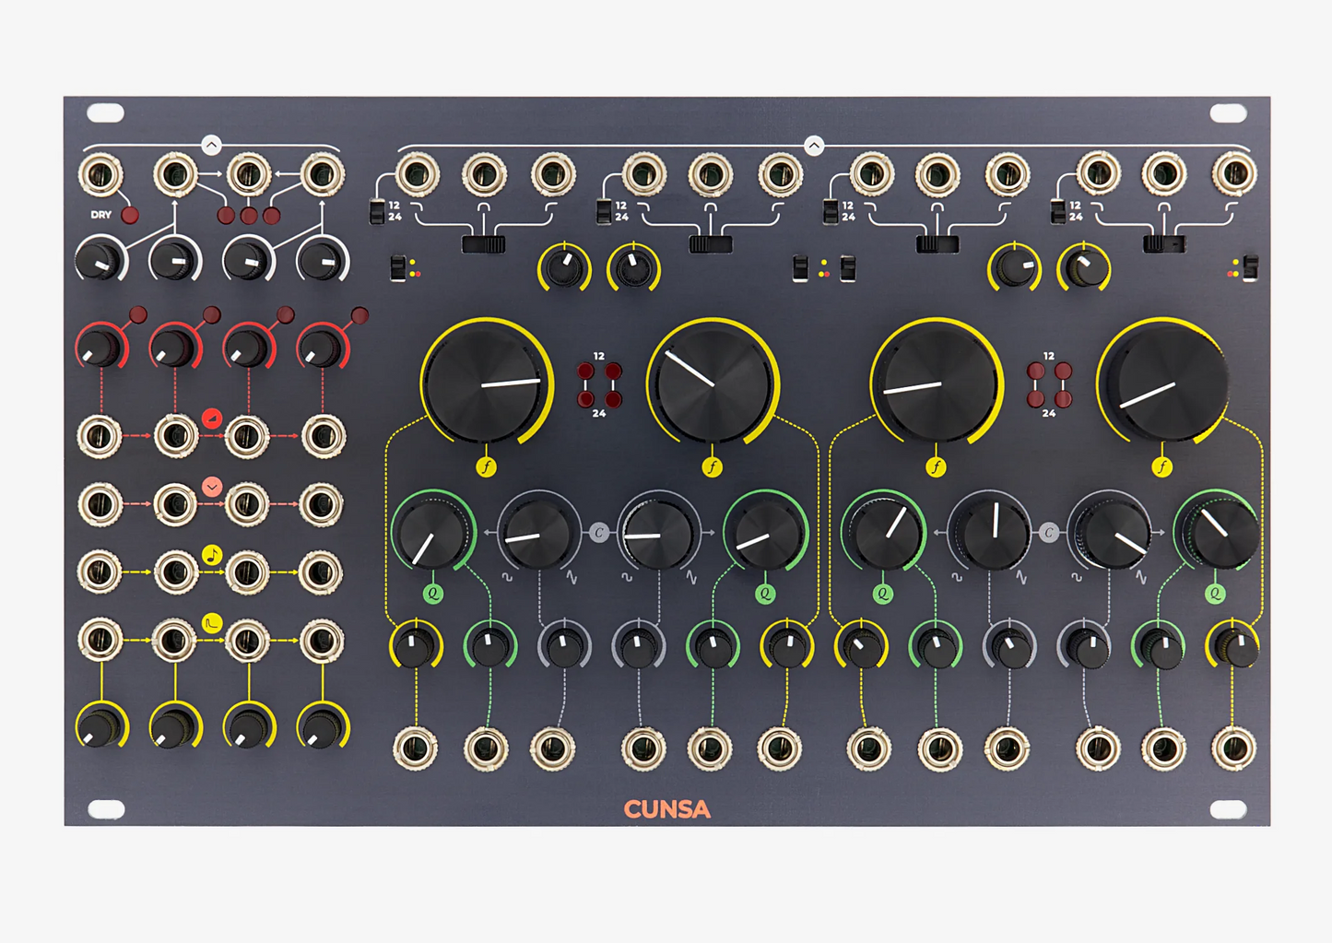Click the yellow envelope curve icon

coord(212,624)
